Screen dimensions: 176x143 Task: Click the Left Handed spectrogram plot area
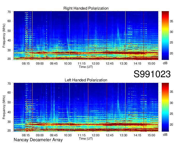(86, 107)
